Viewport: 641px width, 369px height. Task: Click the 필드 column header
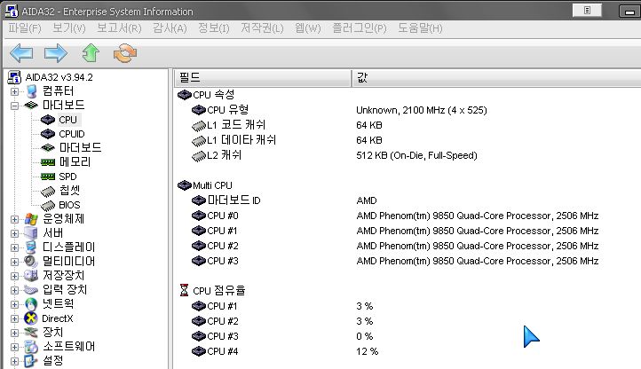[264, 78]
